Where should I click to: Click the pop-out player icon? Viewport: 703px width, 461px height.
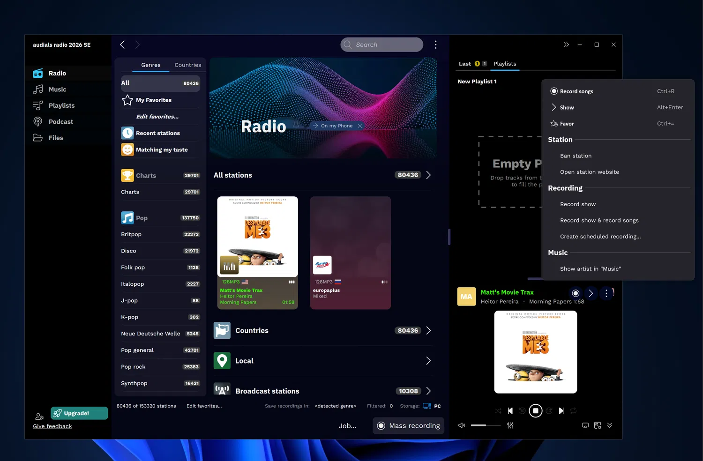598,425
